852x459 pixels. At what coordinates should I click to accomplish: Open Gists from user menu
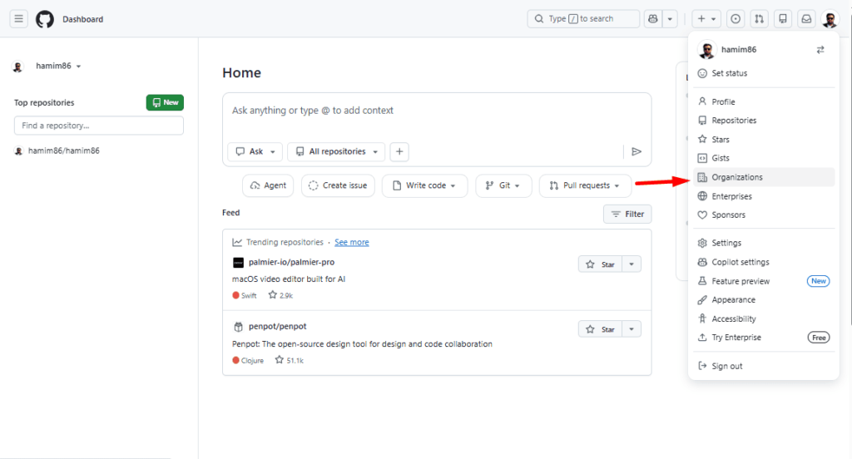click(764, 158)
